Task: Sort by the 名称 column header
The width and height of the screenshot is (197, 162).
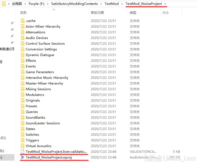Action: click(23, 13)
